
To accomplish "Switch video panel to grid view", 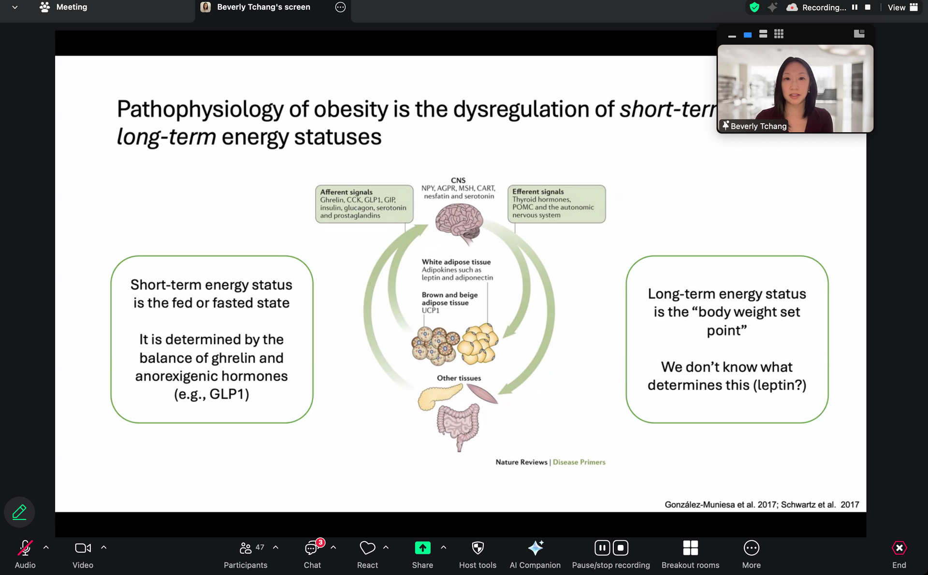I will click(x=779, y=34).
